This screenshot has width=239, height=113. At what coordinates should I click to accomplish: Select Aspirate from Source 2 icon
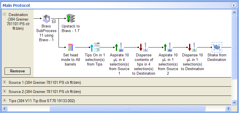(168, 47)
